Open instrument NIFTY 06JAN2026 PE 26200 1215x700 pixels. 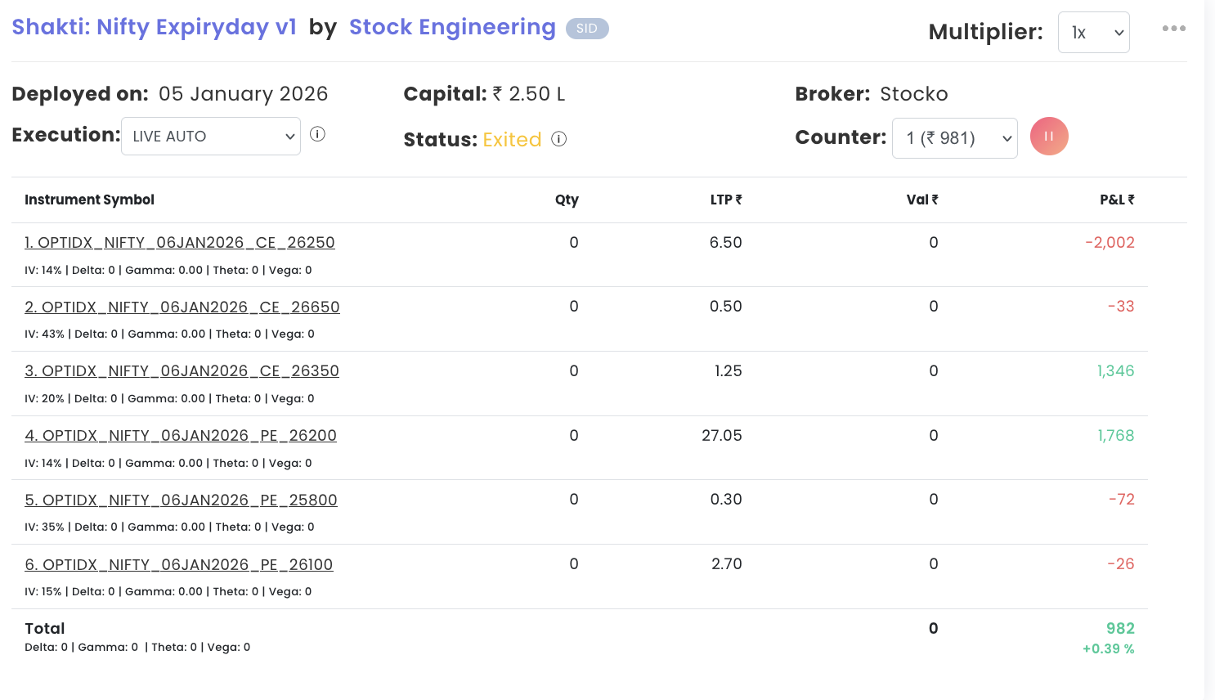[x=181, y=436]
